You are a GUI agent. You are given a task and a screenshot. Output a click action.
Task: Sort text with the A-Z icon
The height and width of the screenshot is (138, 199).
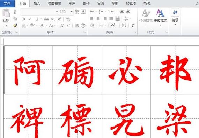[x=124, y=25]
